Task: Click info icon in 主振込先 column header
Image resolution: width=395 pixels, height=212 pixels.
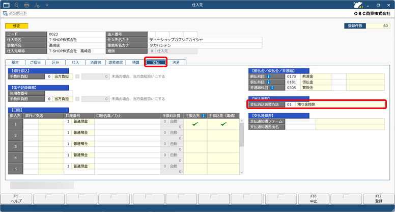Action: pyautogui.click(x=204, y=116)
